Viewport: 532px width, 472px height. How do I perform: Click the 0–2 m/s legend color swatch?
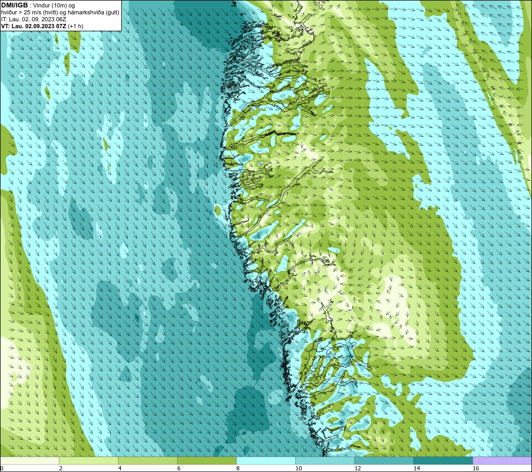pyautogui.click(x=29, y=460)
